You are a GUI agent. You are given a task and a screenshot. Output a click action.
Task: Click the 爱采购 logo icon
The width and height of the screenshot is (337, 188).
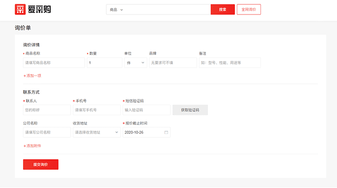point(20,10)
